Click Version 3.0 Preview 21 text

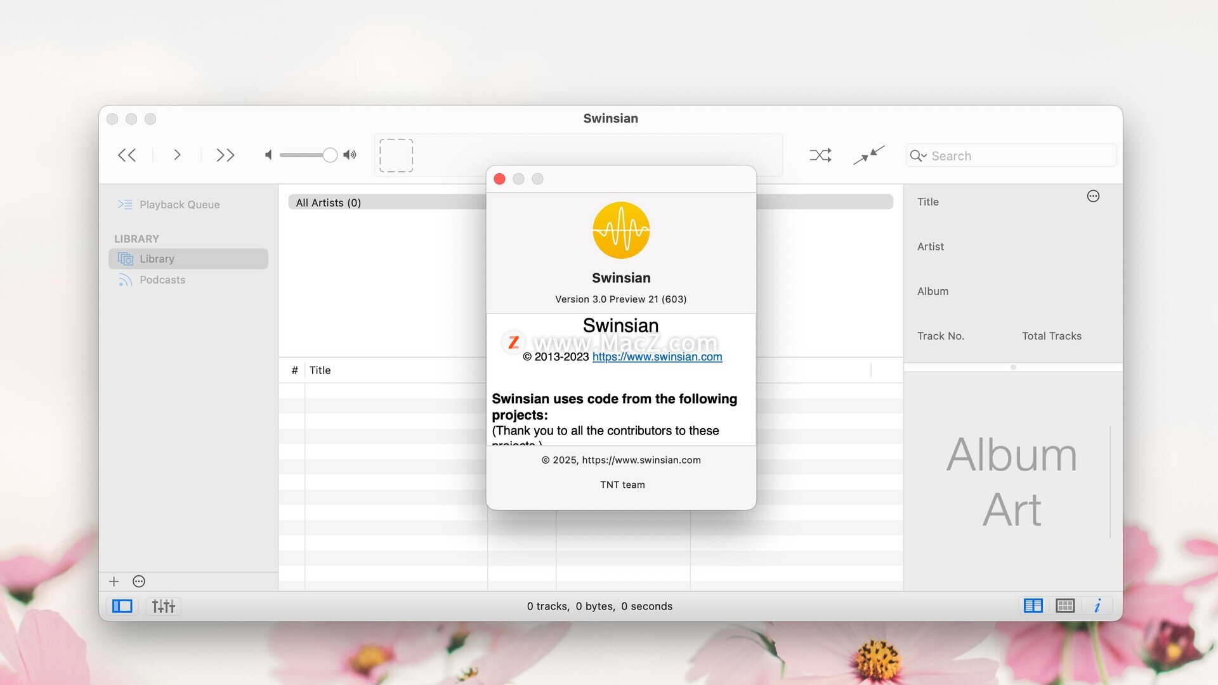(x=621, y=299)
